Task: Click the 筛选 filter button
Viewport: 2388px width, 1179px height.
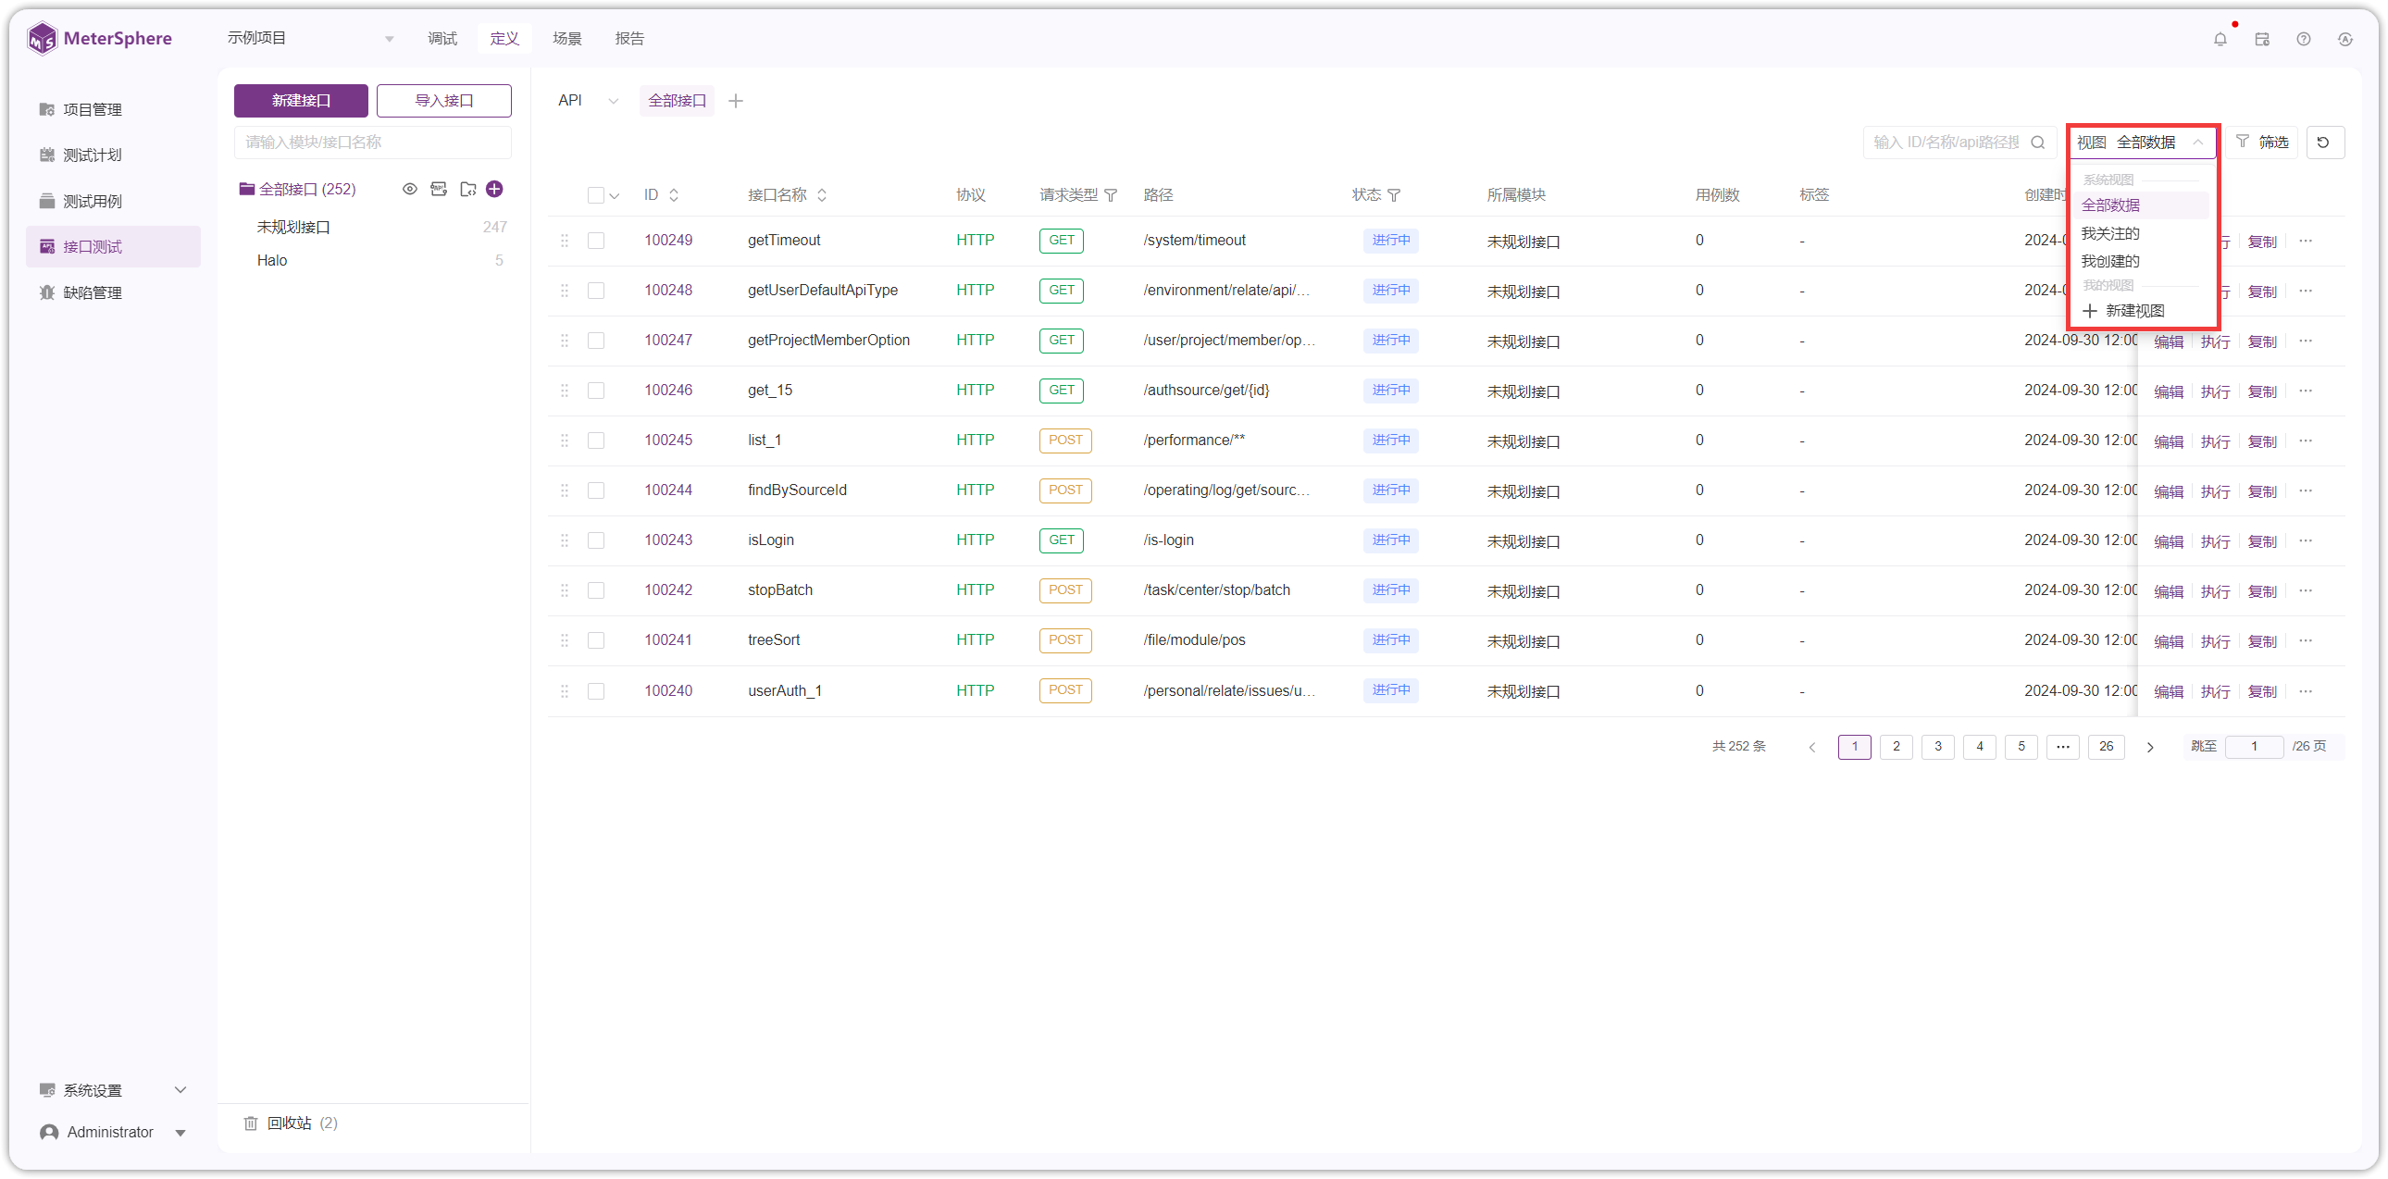Action: point(2261,142)
